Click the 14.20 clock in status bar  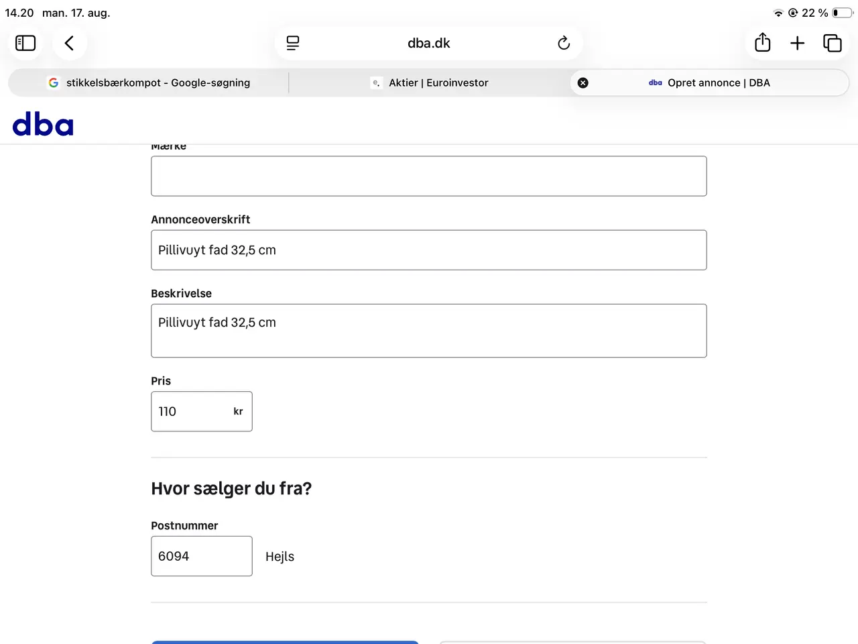(x=19, y=13)
